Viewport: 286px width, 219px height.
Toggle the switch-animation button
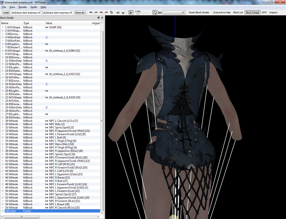(x=160, y=13)
